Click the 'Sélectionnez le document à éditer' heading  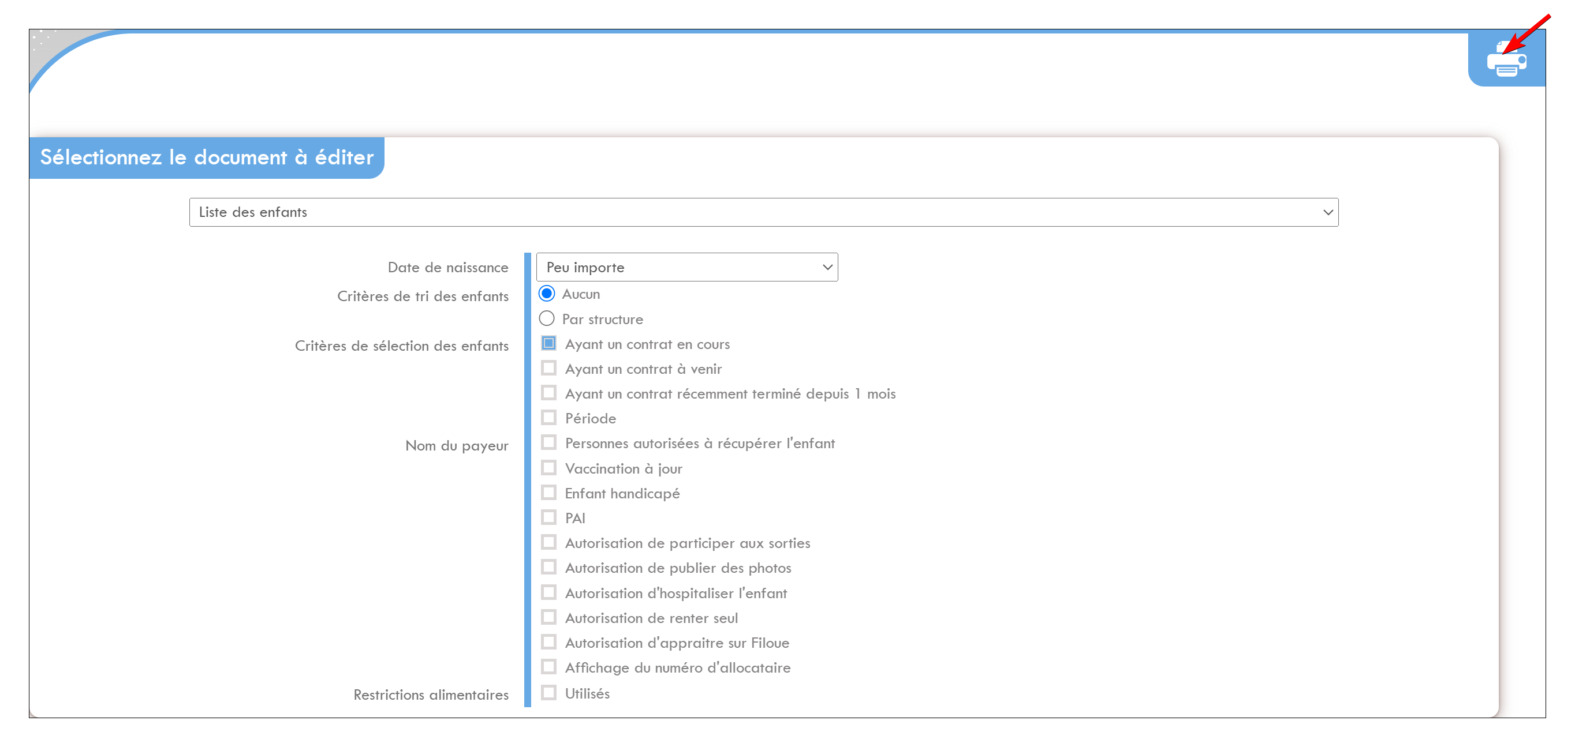(207, 157)
